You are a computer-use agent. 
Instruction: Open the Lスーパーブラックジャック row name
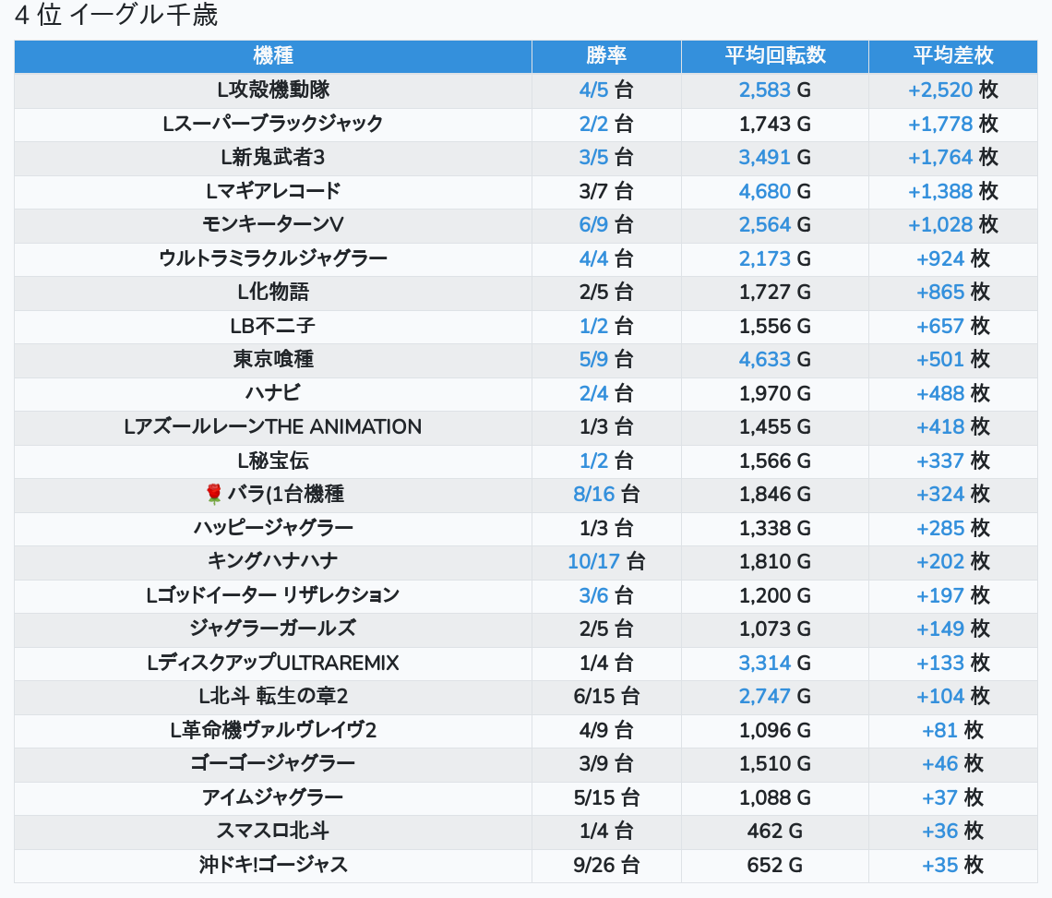point(272,124)
